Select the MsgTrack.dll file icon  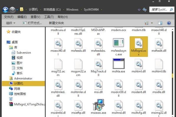[x=98, y=64]
